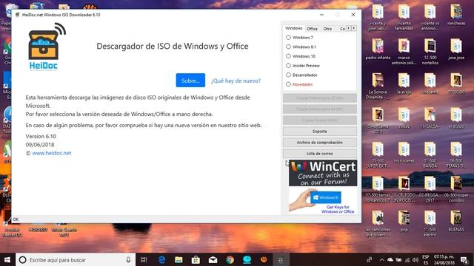Click the Cortana search box
474x266 pixels.
tap(76, 259)
